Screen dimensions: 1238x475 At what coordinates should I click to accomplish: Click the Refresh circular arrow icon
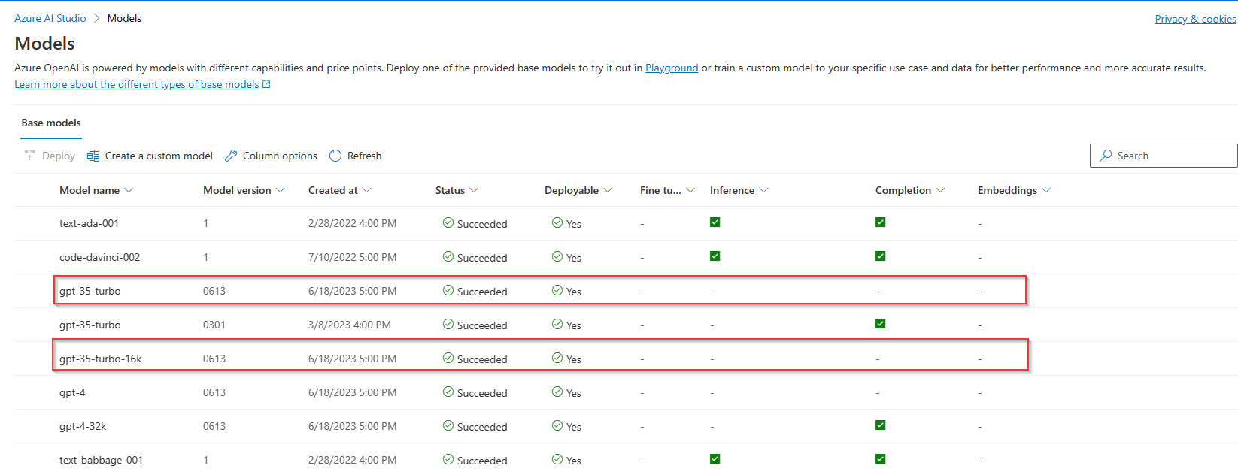tap(335, 156)
